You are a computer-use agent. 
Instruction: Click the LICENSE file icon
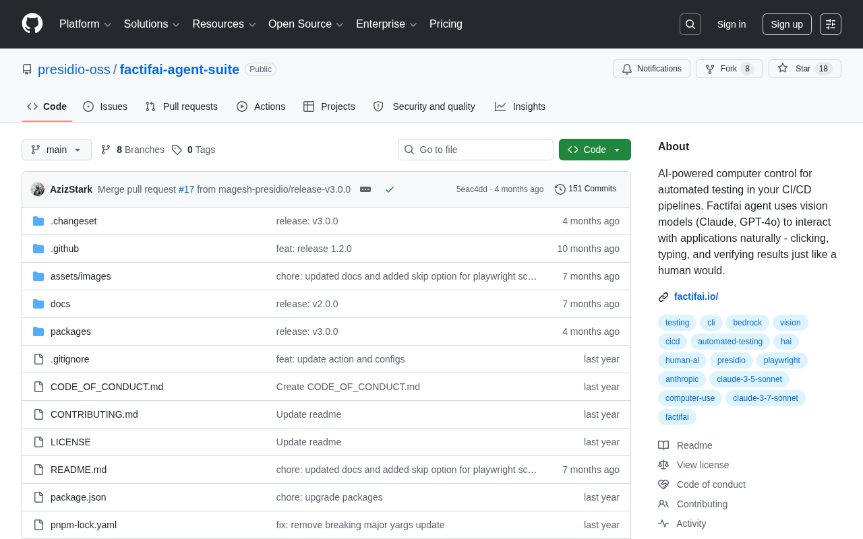pyautogui.click(x=38, y=442)
